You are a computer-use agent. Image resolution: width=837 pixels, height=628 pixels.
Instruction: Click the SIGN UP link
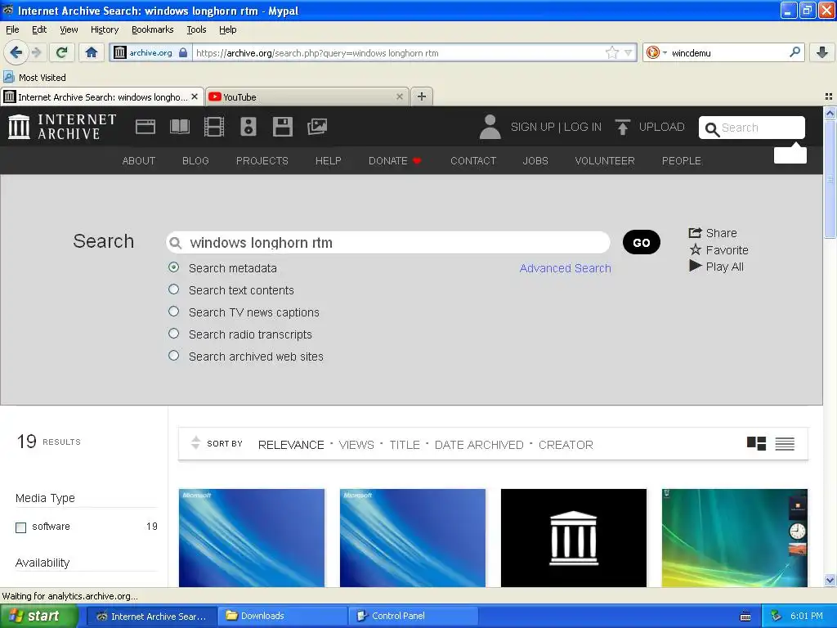coord(532,127)
